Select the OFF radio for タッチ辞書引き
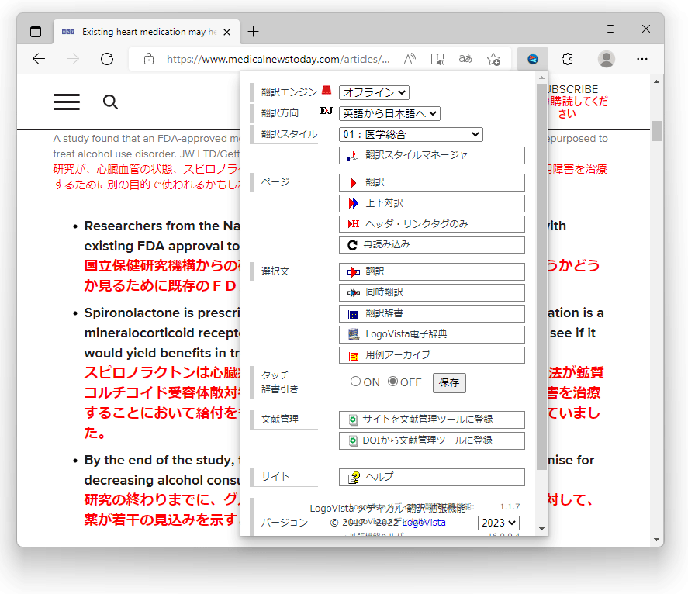Screen dimensions: 688x594 coord(393,382)
